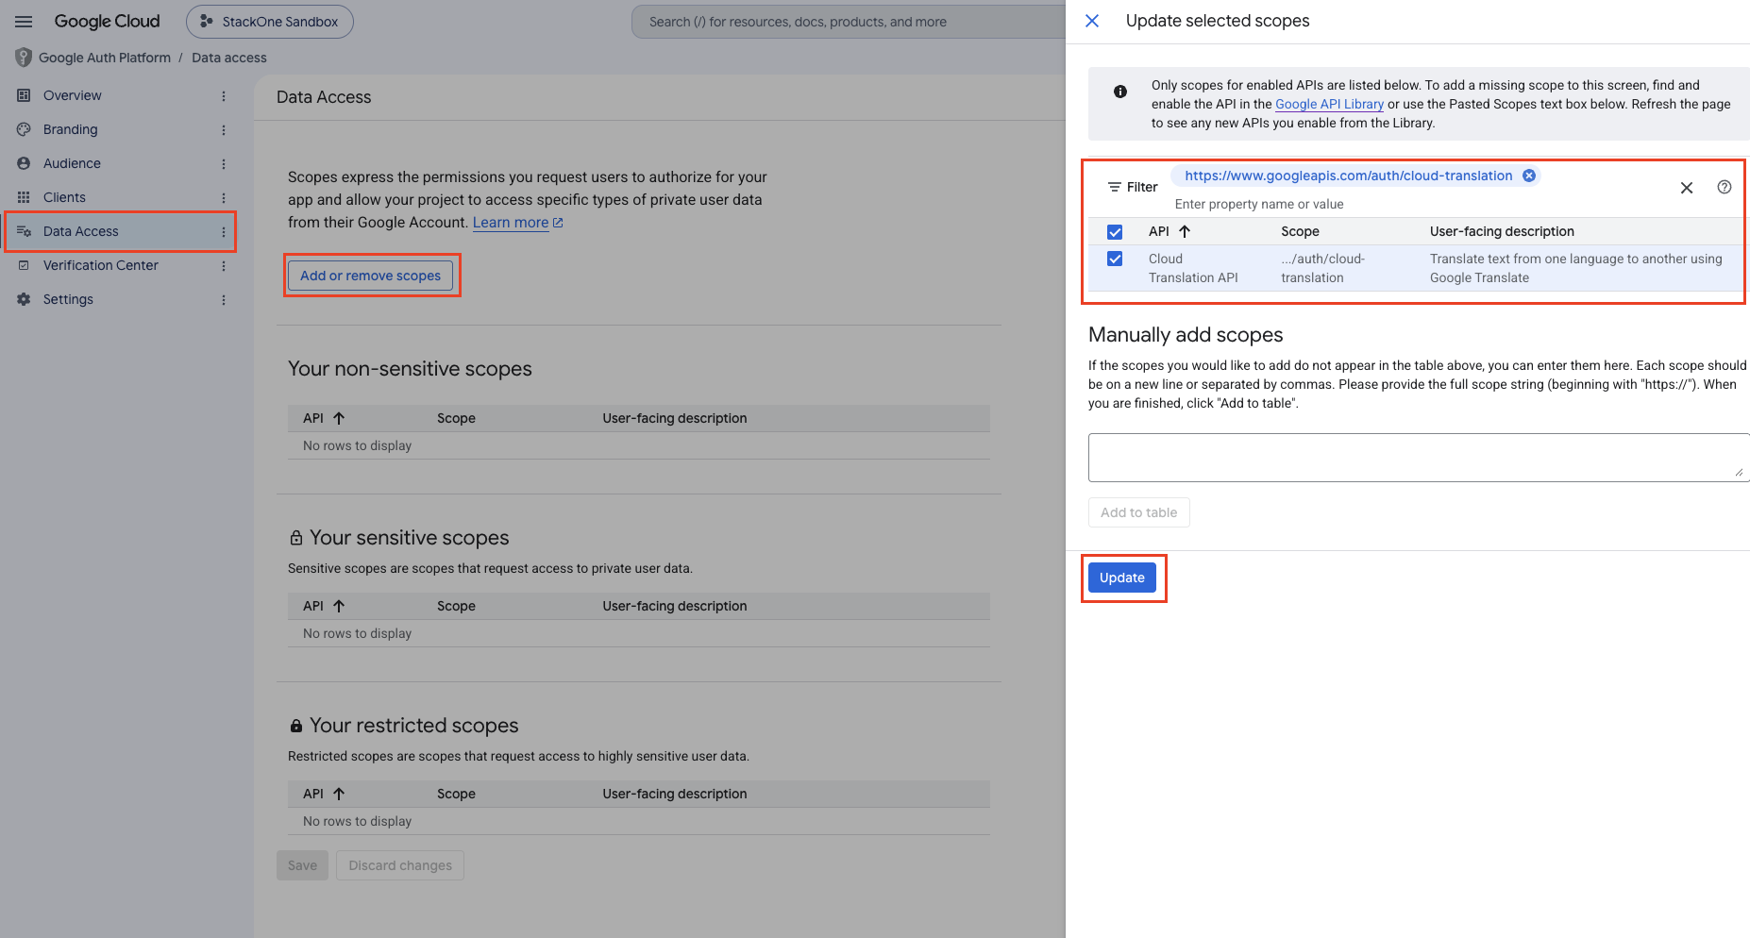Open more options for Data Access
The height and width of the screenshot is (938, 1750).
point(224,232)
